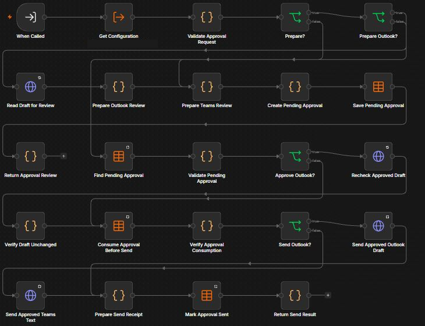Screen dimensions: 425x326
Task: Select the Consume Approval Before Send node
Action: [119, 226]
